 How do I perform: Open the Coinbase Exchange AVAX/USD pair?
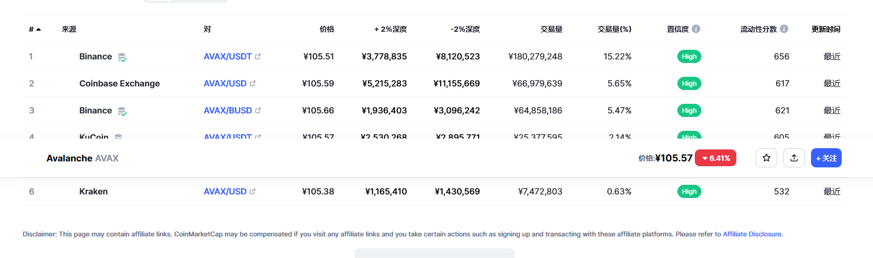pos(225,83)
